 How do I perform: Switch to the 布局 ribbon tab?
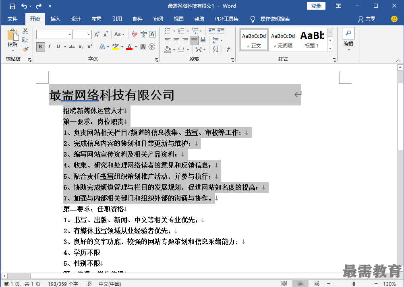tap(96, 19)
